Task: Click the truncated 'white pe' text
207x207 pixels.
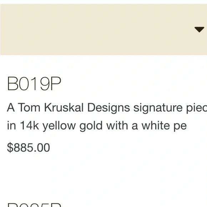Action: [164, 126]
